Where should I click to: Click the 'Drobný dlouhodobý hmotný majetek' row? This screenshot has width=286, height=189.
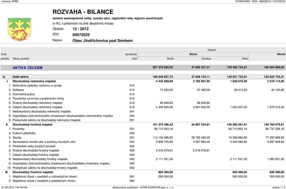(x=36, y=151)
